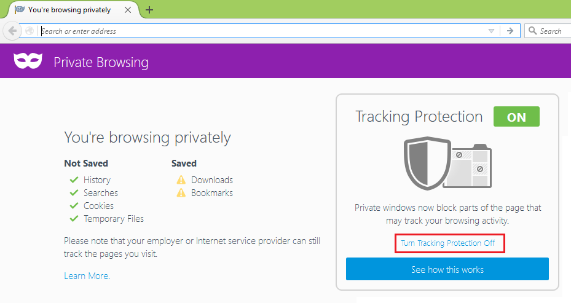
Task: Select the You're browsing privately tab
Action: click(x=69, y=10)
